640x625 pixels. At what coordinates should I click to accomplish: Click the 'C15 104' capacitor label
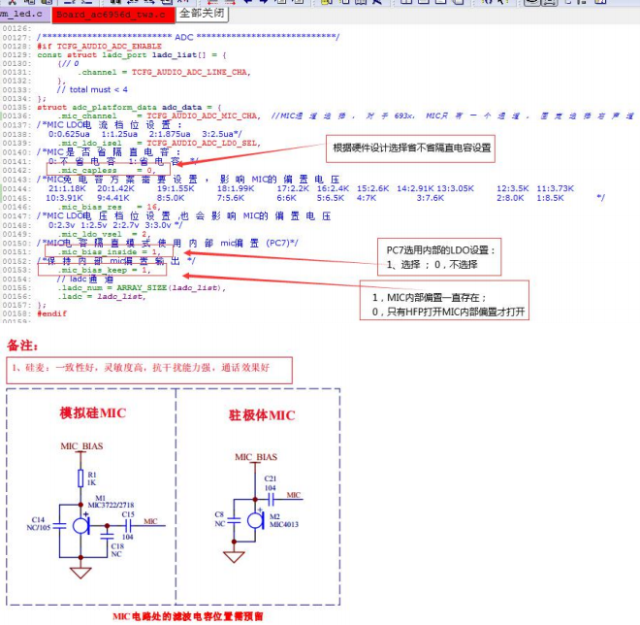point(128,525)
